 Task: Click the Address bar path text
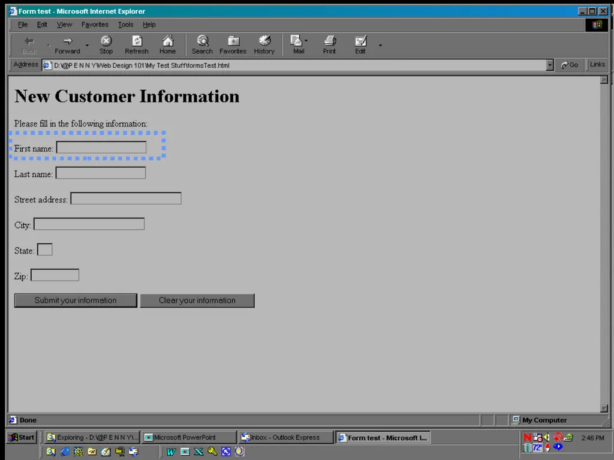pyautogui.click(x=142, y=65)
